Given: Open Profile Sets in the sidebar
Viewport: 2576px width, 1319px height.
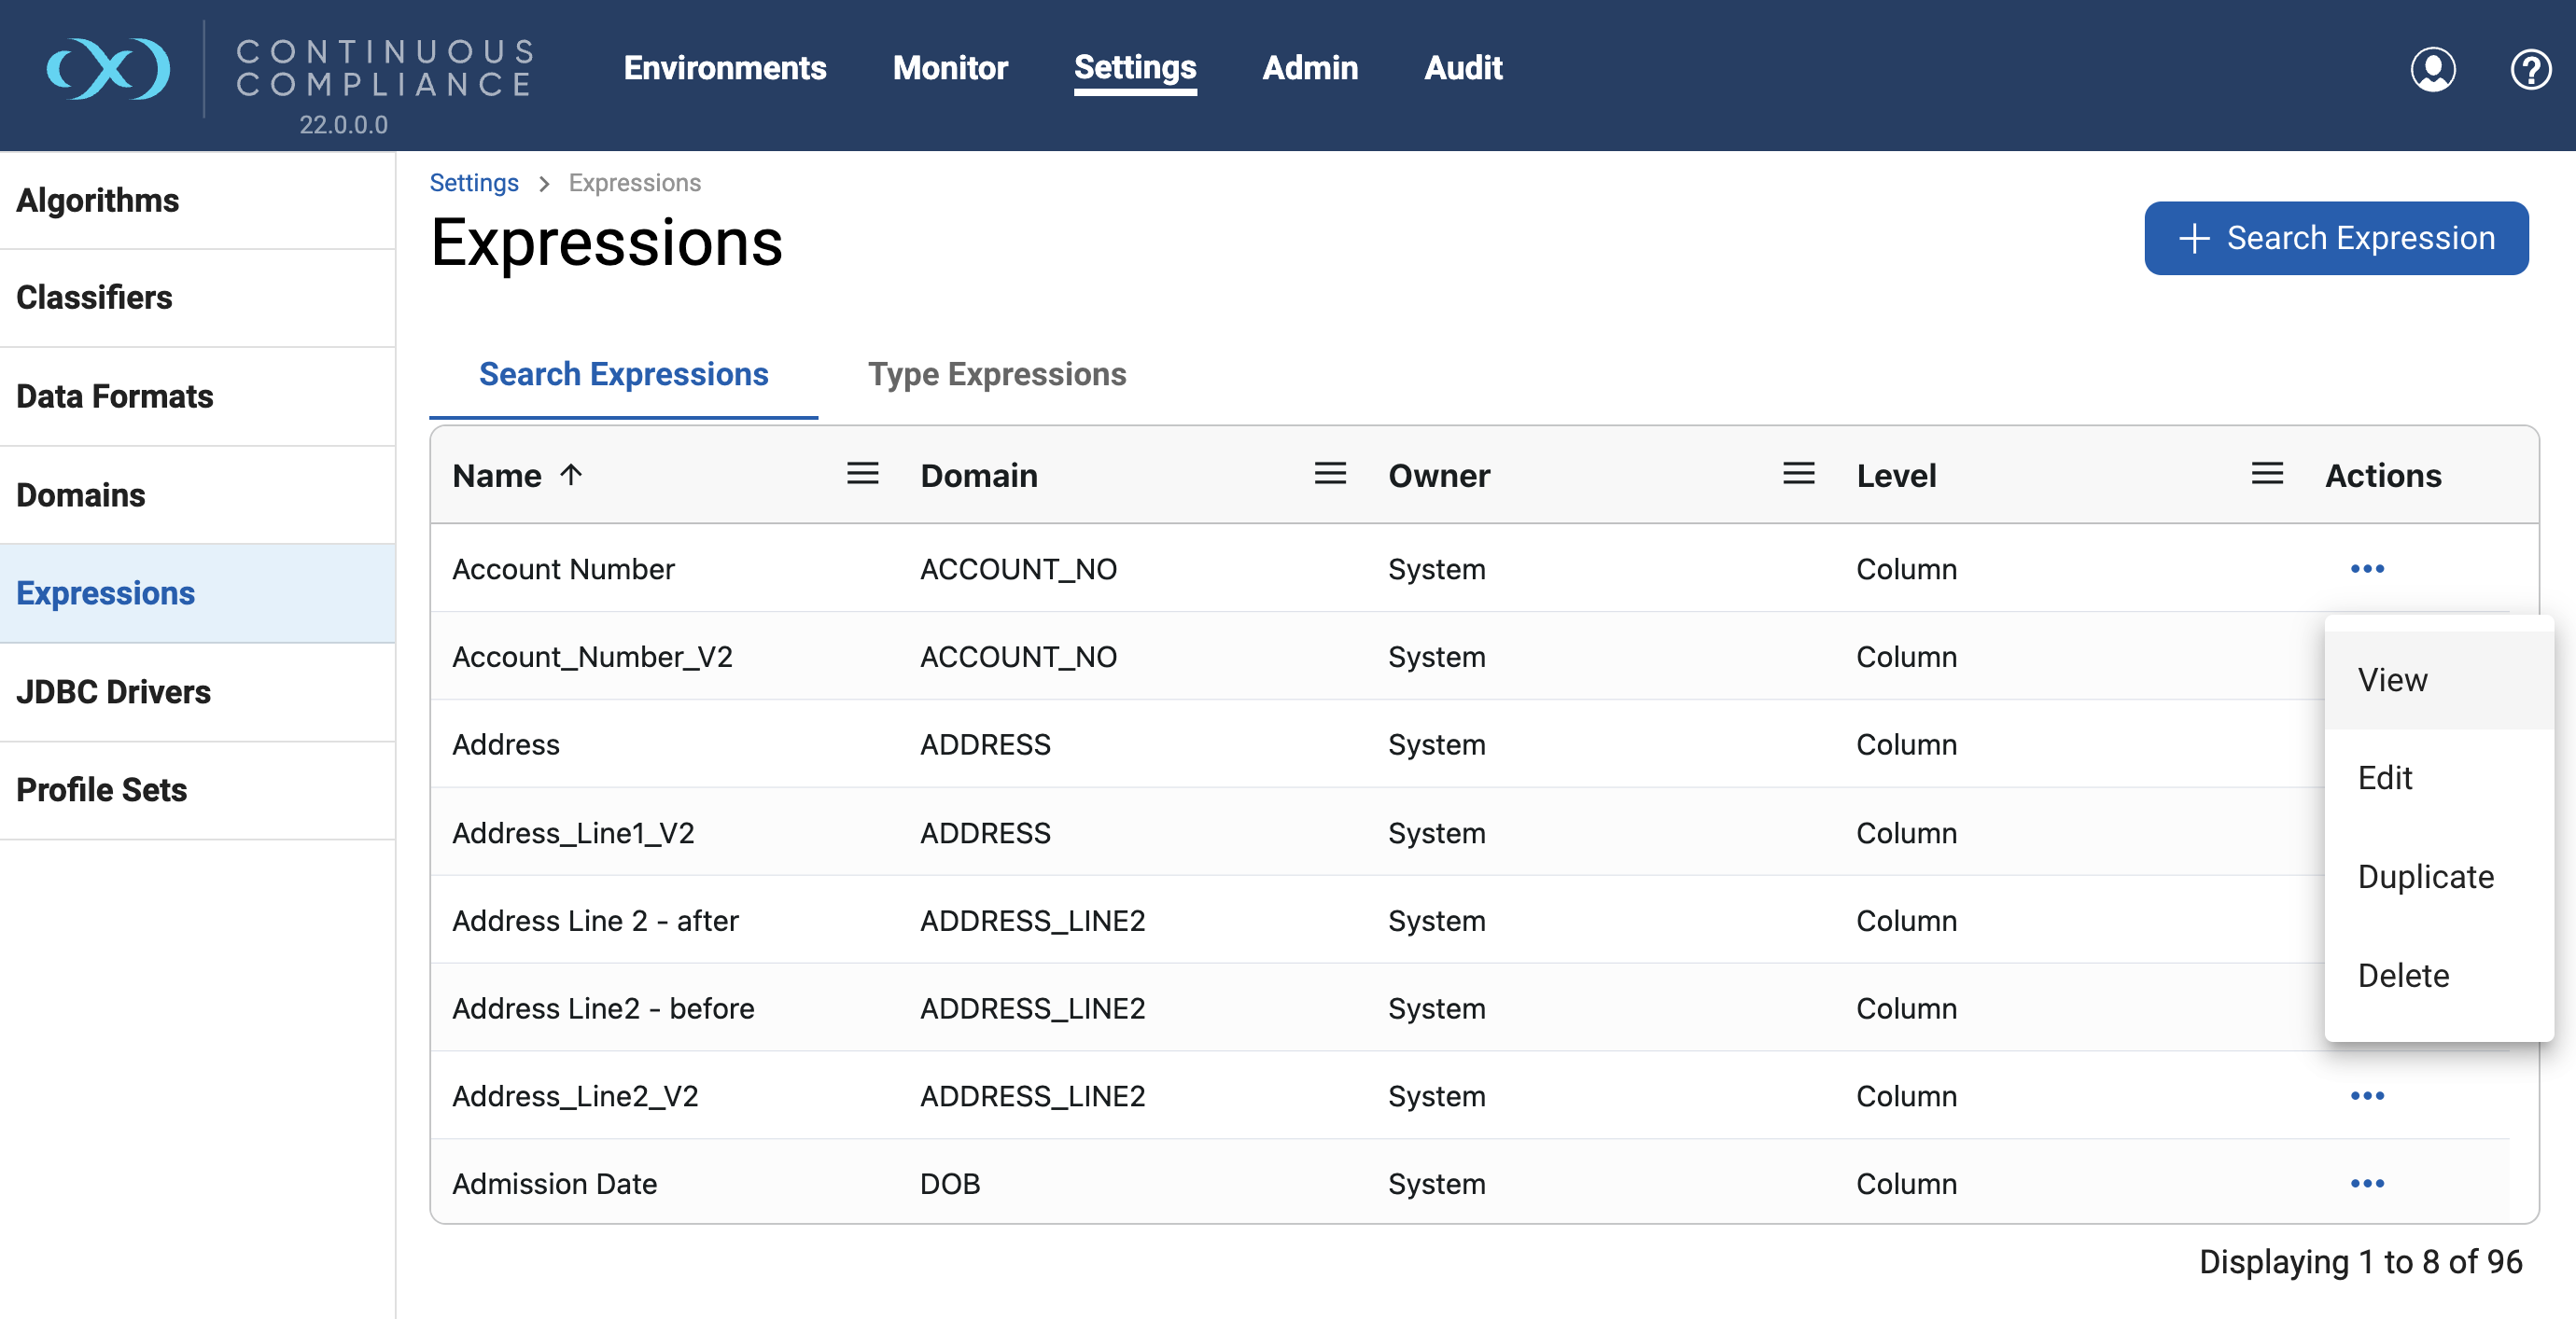Looking at the screenshot, I should pyautogui.click(x=101, y=790).
